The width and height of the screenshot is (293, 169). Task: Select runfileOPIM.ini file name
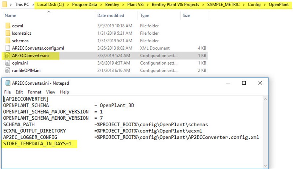click(x=26, y=70)
